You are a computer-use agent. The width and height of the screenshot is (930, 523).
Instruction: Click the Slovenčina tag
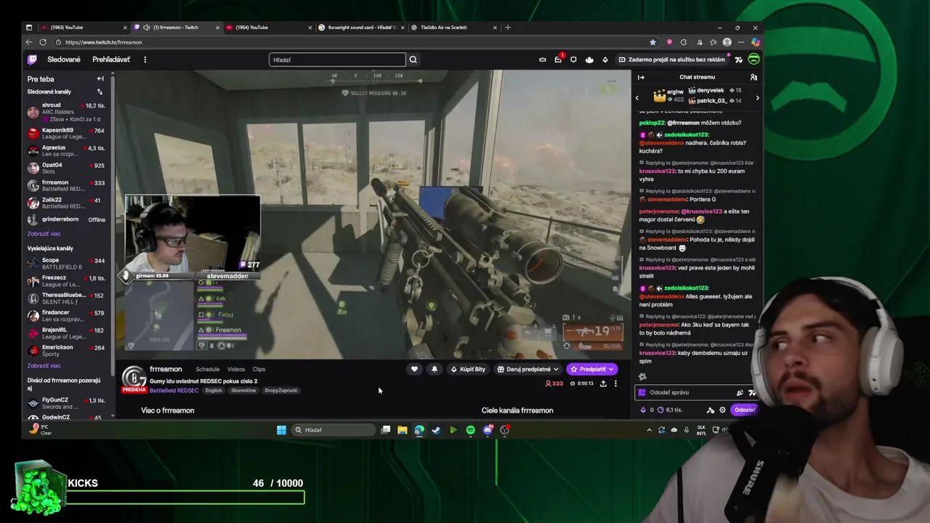[243, 390]
